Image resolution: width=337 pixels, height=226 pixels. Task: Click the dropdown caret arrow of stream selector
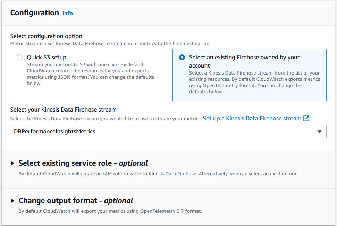319,132
